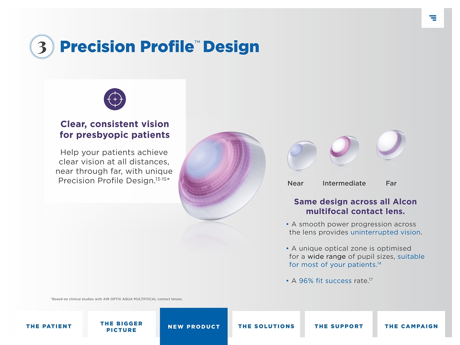Click the Clear, consistent vision heading
460x345 pixels.
(x=115, y=129)
